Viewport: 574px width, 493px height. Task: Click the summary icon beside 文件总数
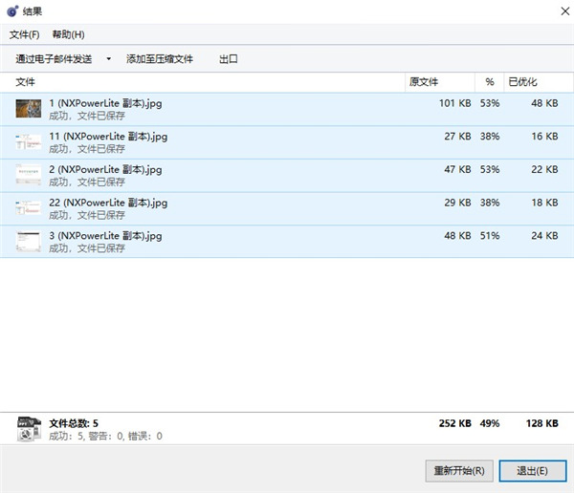click(29, 429)
